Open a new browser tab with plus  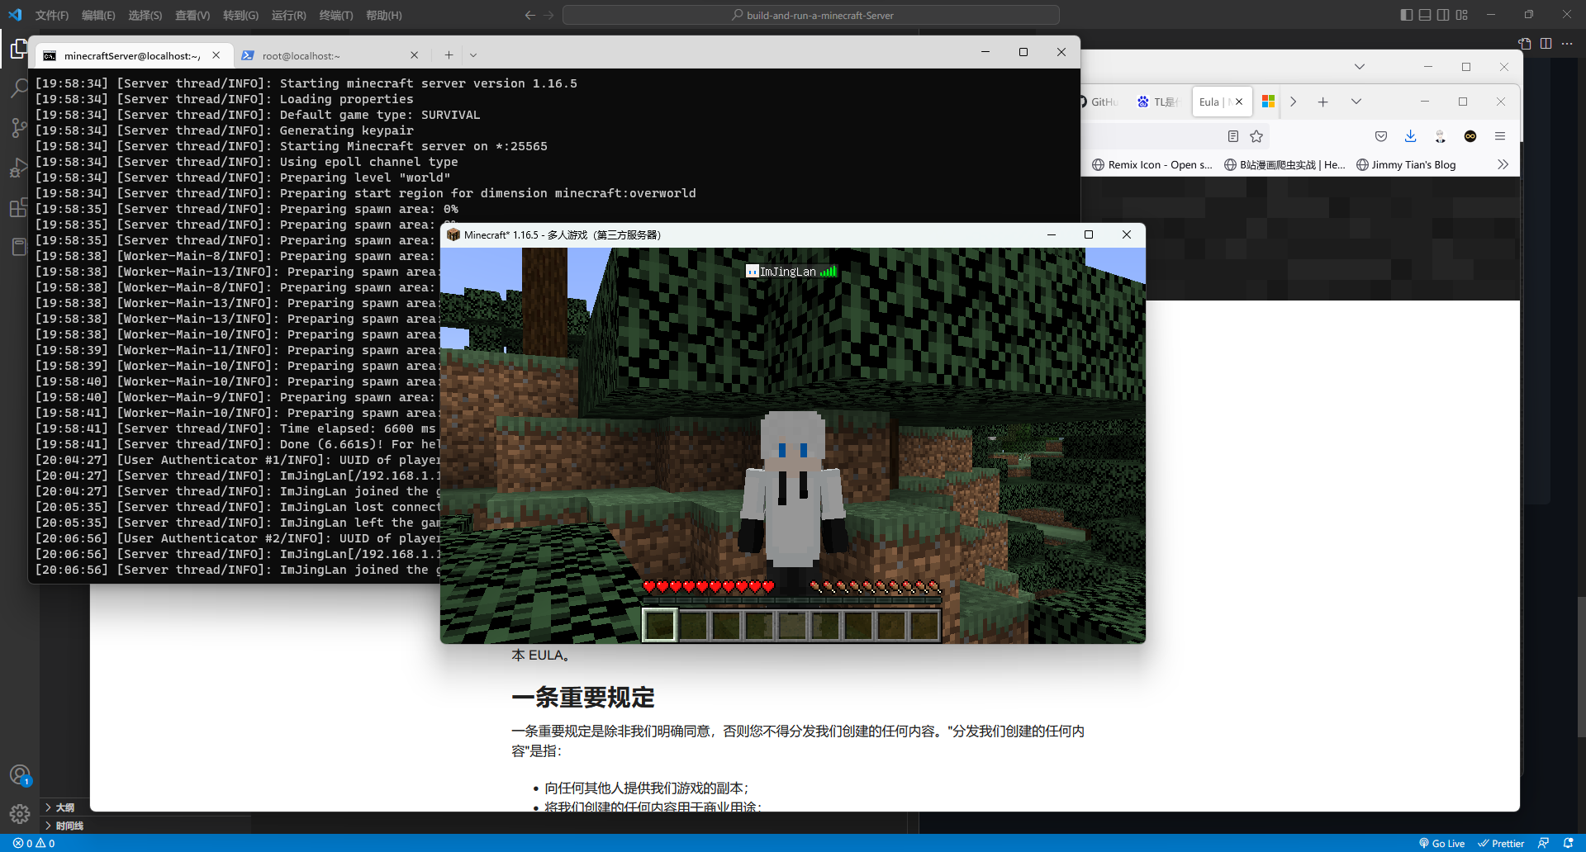pos(1322,102)
